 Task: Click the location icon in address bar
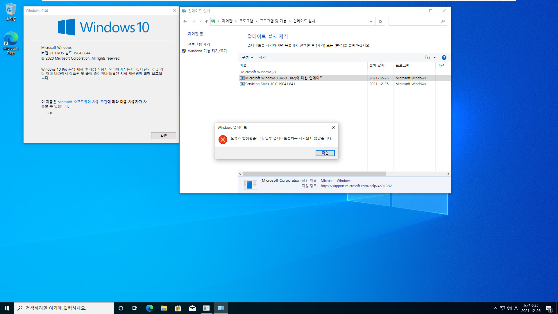tap(214, 21)
